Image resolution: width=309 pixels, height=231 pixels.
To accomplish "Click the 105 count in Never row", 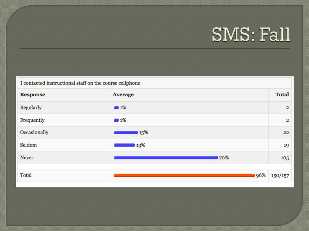I will (x=285, y=158).
